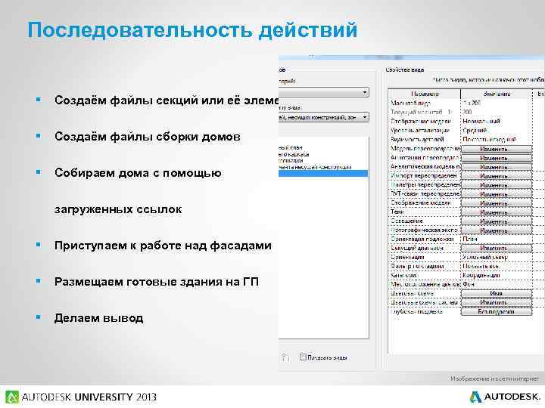Click bullet Делаем вывод
This screenshot has width=545, height=408.
coord(98,318)
